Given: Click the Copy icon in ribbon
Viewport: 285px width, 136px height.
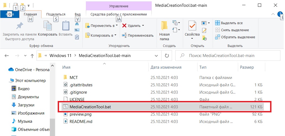Looking at the screenshot, I should (x=48, y=27).
